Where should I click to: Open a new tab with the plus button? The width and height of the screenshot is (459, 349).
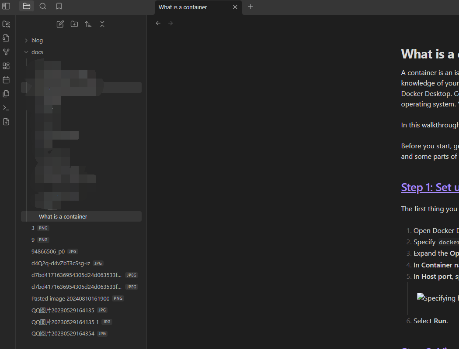click(x=250, y=7)
